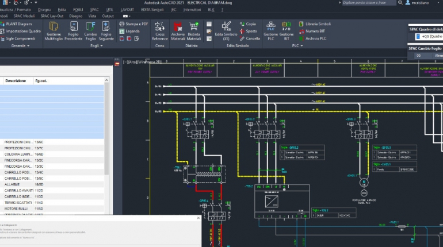
Task: Launch Cross Reference tool
Action: coord(159,31)
